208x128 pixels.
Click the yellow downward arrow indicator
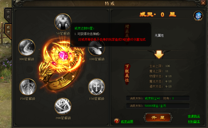(x=159, y=54)
